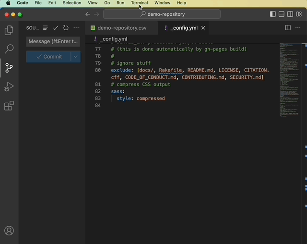The height and width of the screenshot is (244, 307).
Task: Go back using the navigation arrow
Action: pyautogui.click(x=87, y=14)
